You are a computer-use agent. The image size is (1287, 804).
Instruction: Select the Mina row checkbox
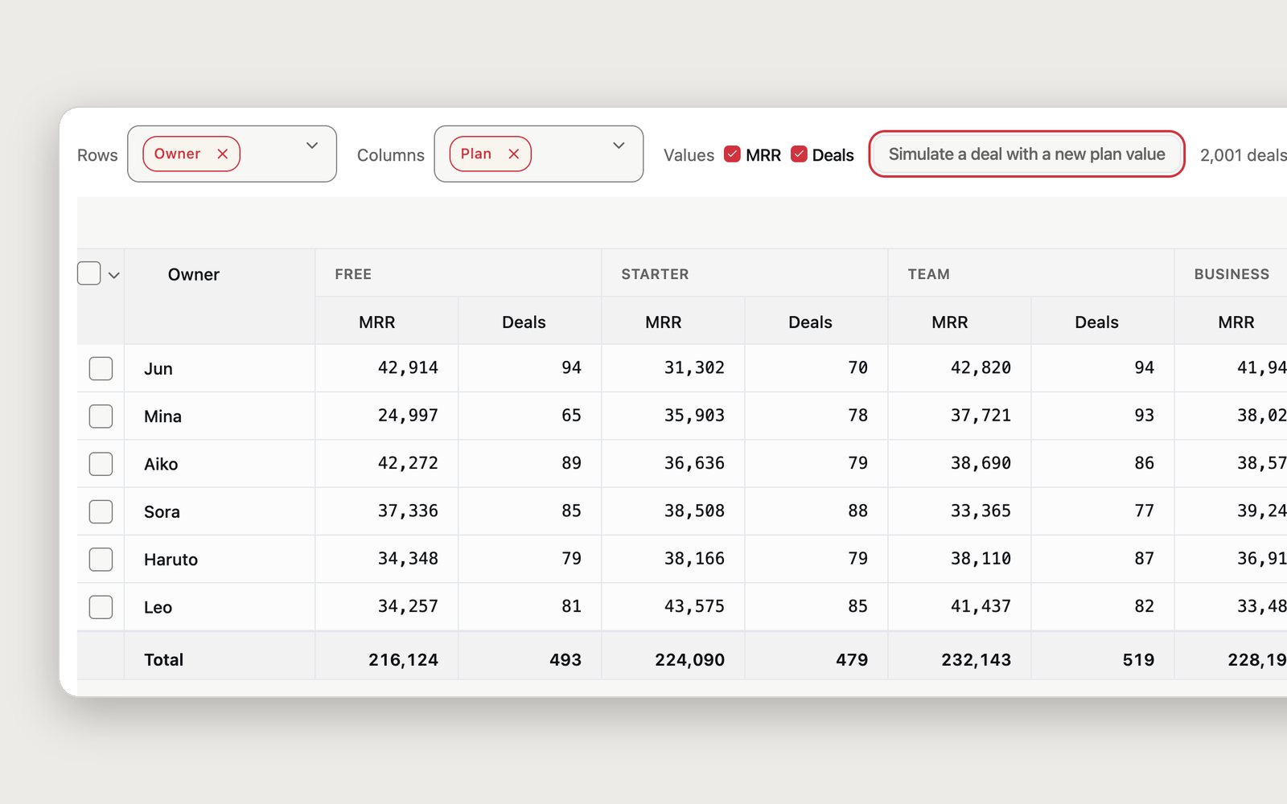(101, 416)
